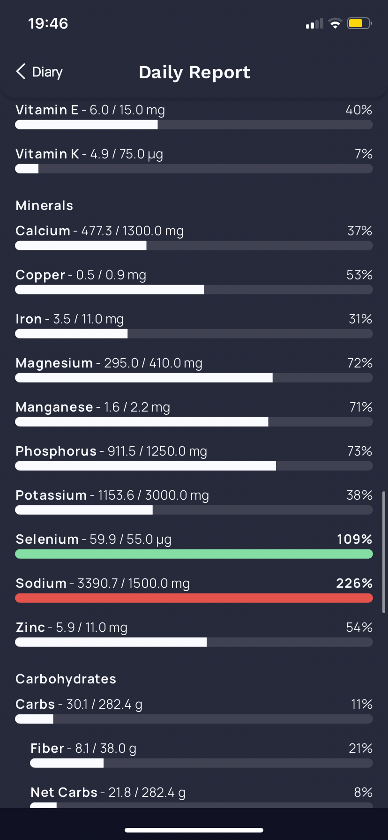Select the green Selenium progress bar

[x=194, y=554]
